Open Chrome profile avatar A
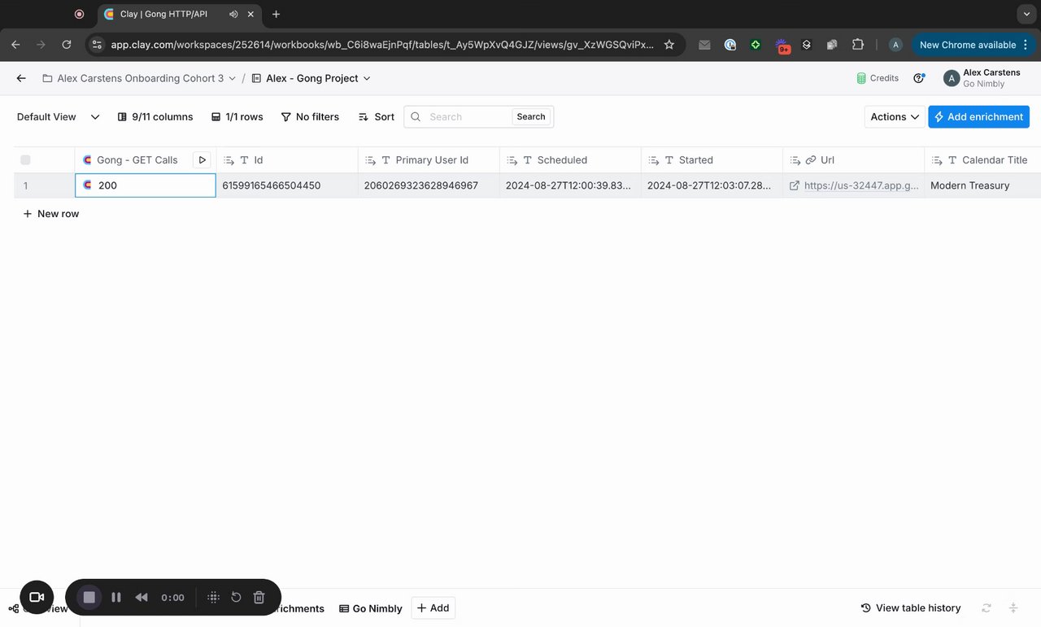This screenshot has width=1041, height=627. point(895,45)
